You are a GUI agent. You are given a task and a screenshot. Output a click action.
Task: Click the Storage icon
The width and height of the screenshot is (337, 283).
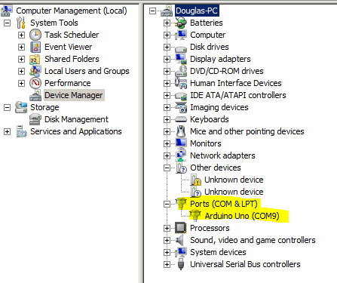(21, 107)
